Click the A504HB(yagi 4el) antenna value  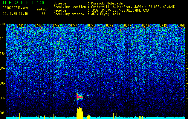(x=106, y=14)
